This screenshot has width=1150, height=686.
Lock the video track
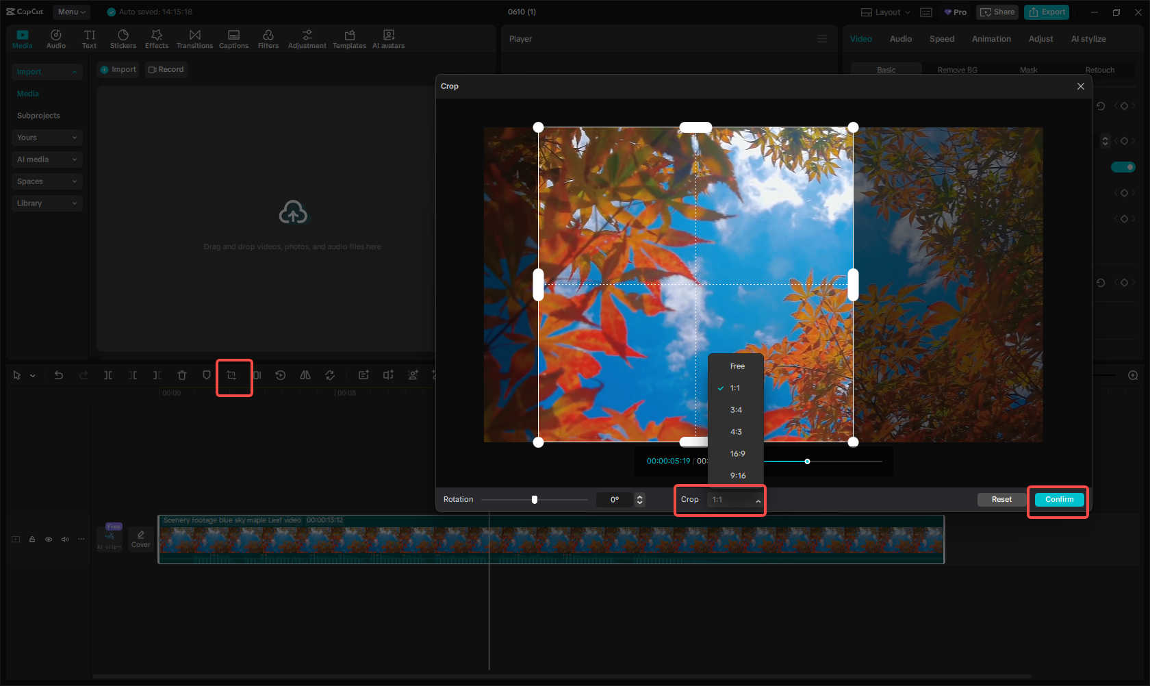coord(32,539)
